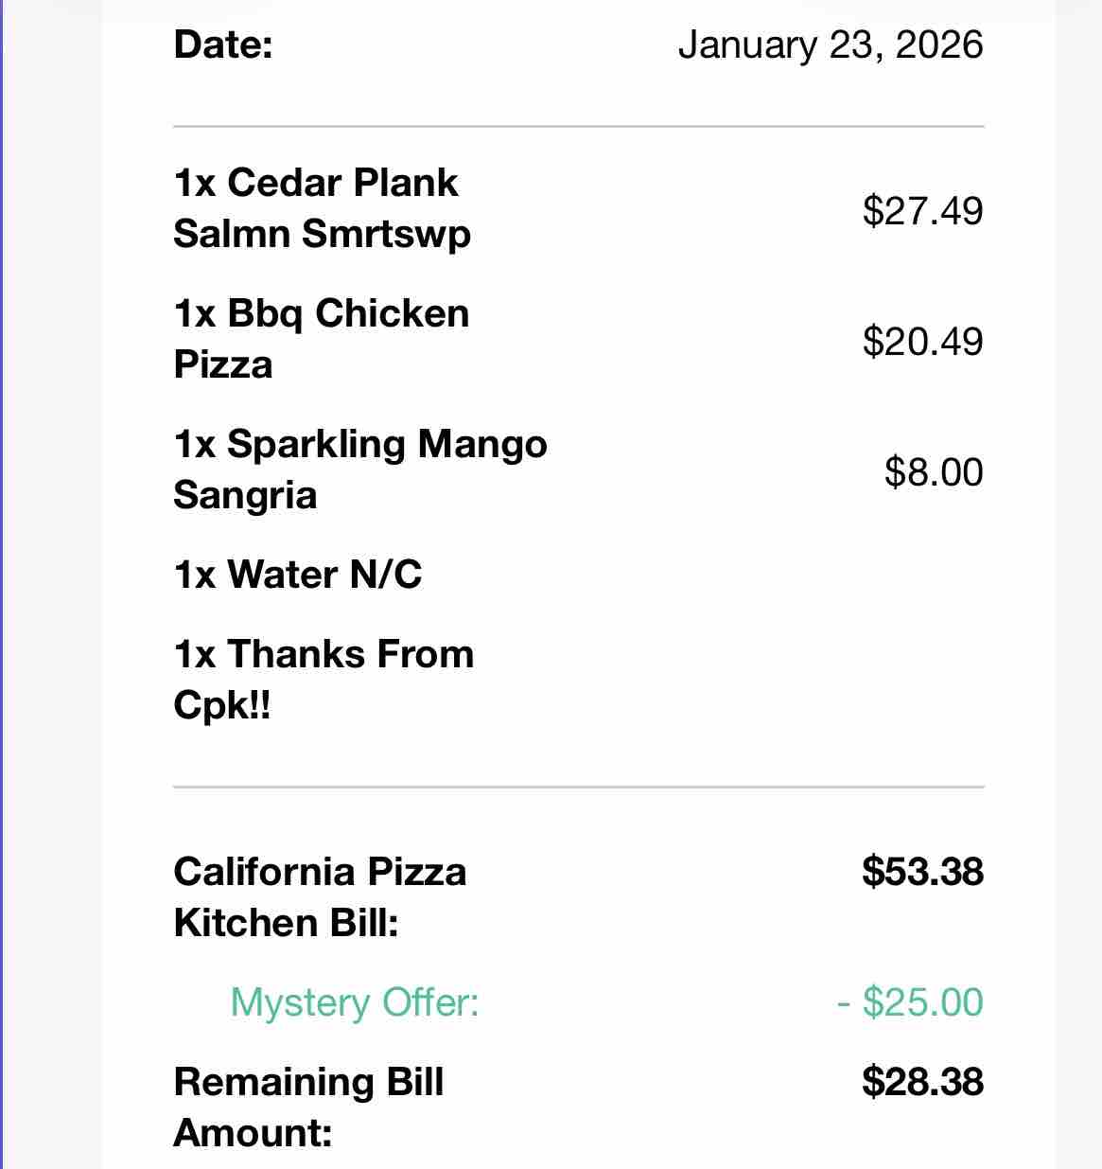Click the Cedar Plank Salmn Smrtswp item
1102x1169 pixels.
click(x=322, y=208)
